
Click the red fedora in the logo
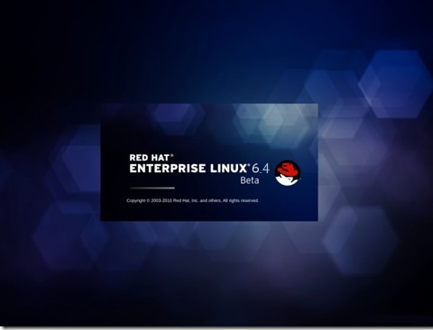click(x=289, y=169)
